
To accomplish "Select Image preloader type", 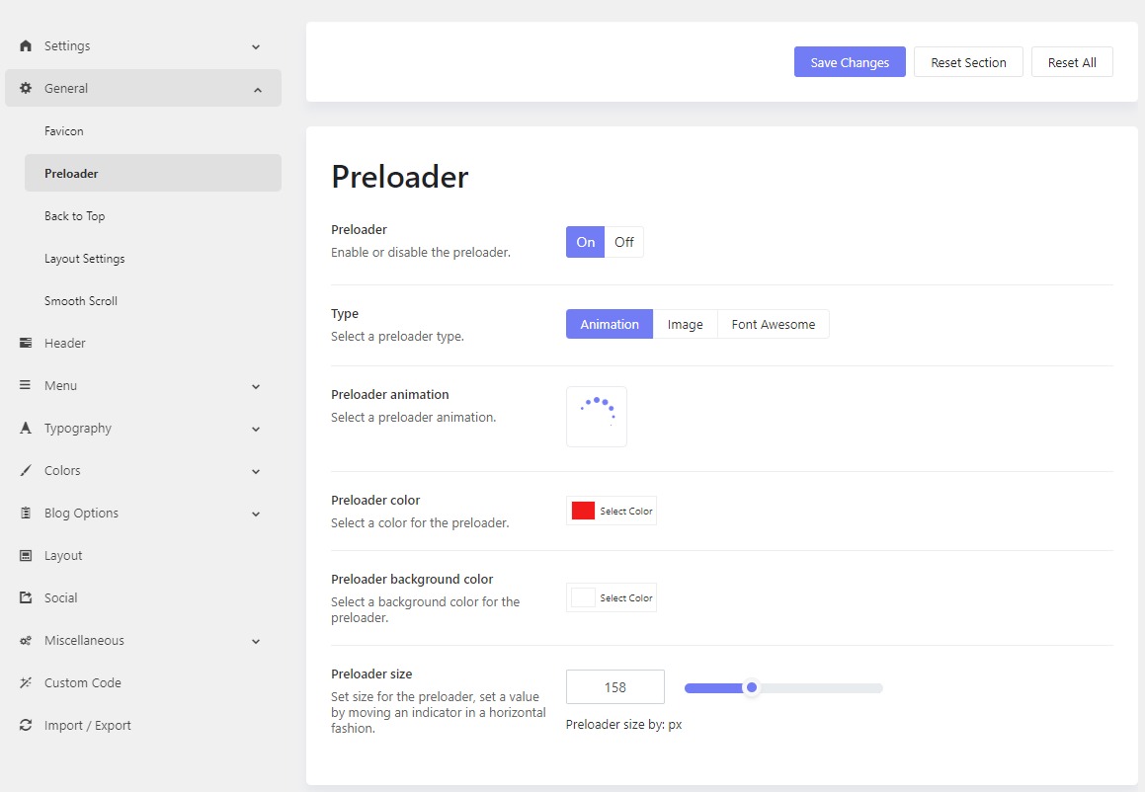I will [685, 324].
